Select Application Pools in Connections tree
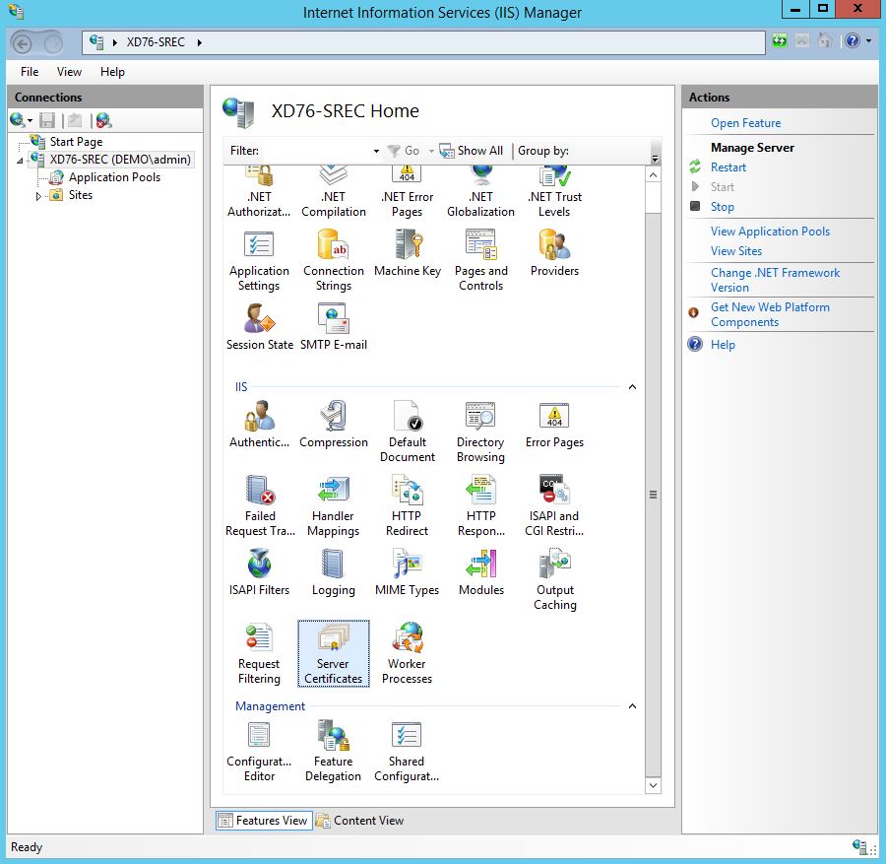 (114, 177)
